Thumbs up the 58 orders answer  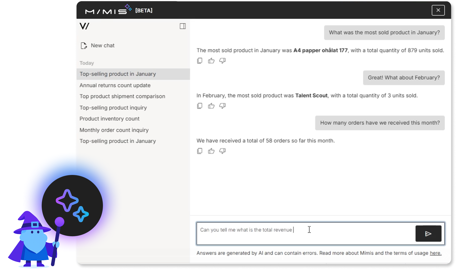tap(211, 151)
